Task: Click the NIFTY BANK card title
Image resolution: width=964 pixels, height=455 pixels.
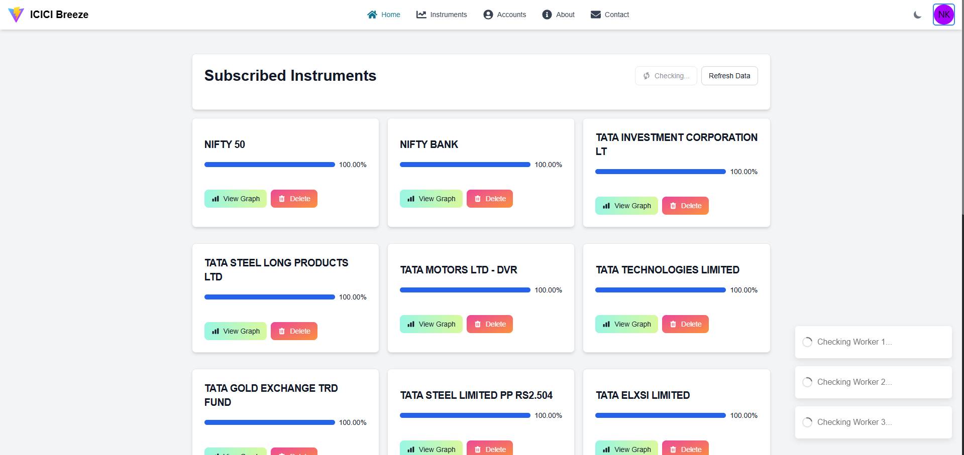Action: pos(429,144)
